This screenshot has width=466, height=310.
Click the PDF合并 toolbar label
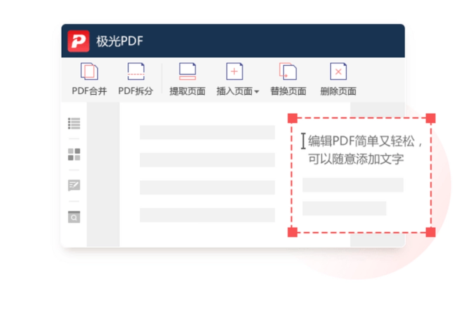(x=89, y=91)
